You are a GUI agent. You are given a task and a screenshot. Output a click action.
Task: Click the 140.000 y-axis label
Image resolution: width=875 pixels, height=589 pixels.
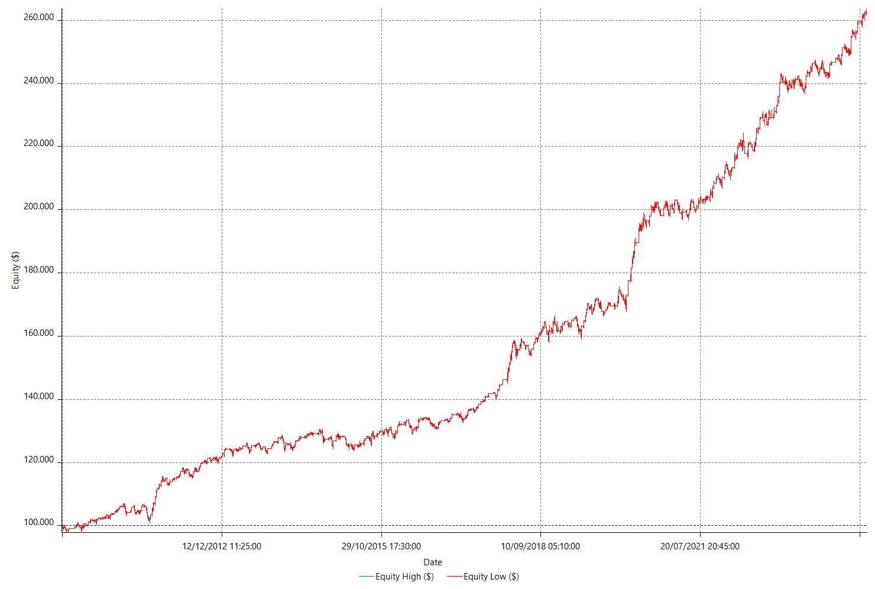click(38, 397)
